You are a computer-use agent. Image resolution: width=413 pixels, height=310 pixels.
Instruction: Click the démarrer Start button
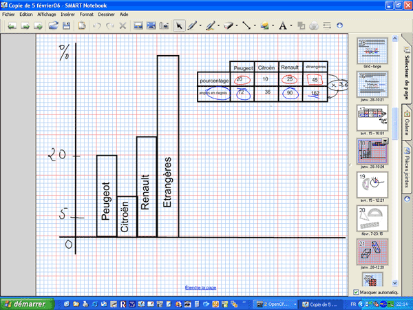click(27, 304)
